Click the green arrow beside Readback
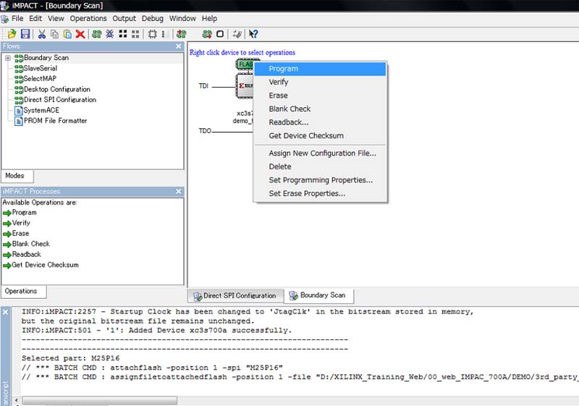This screenshot has height=406, width=579. click(7, 255)
